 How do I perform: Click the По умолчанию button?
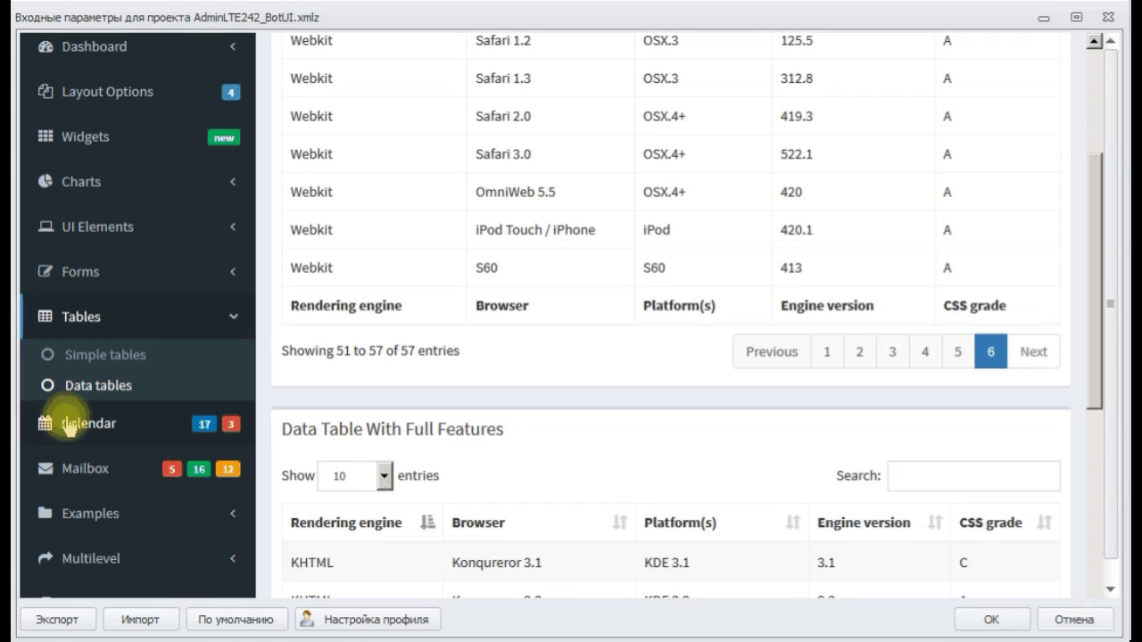pos(236,620)
